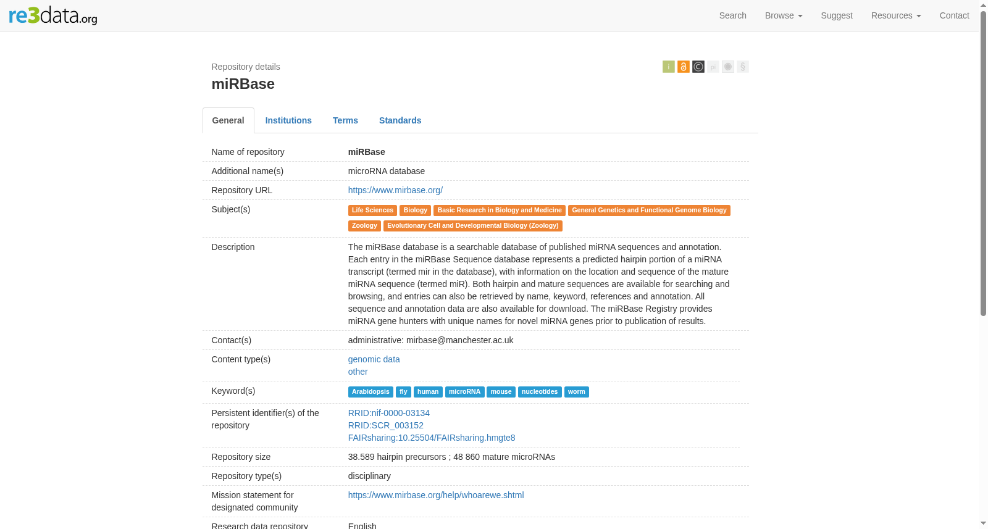Open the RRID:nif-0000-03134 identifier link
Image resolution: width=988 pixels, height=529 pixels.
tap(389, 413)
